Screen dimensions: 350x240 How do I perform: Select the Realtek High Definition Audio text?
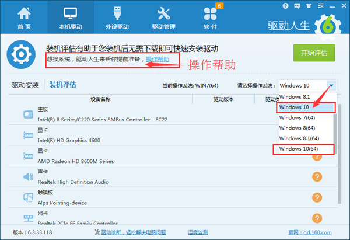pyautogui.click(x=73, y=182)
